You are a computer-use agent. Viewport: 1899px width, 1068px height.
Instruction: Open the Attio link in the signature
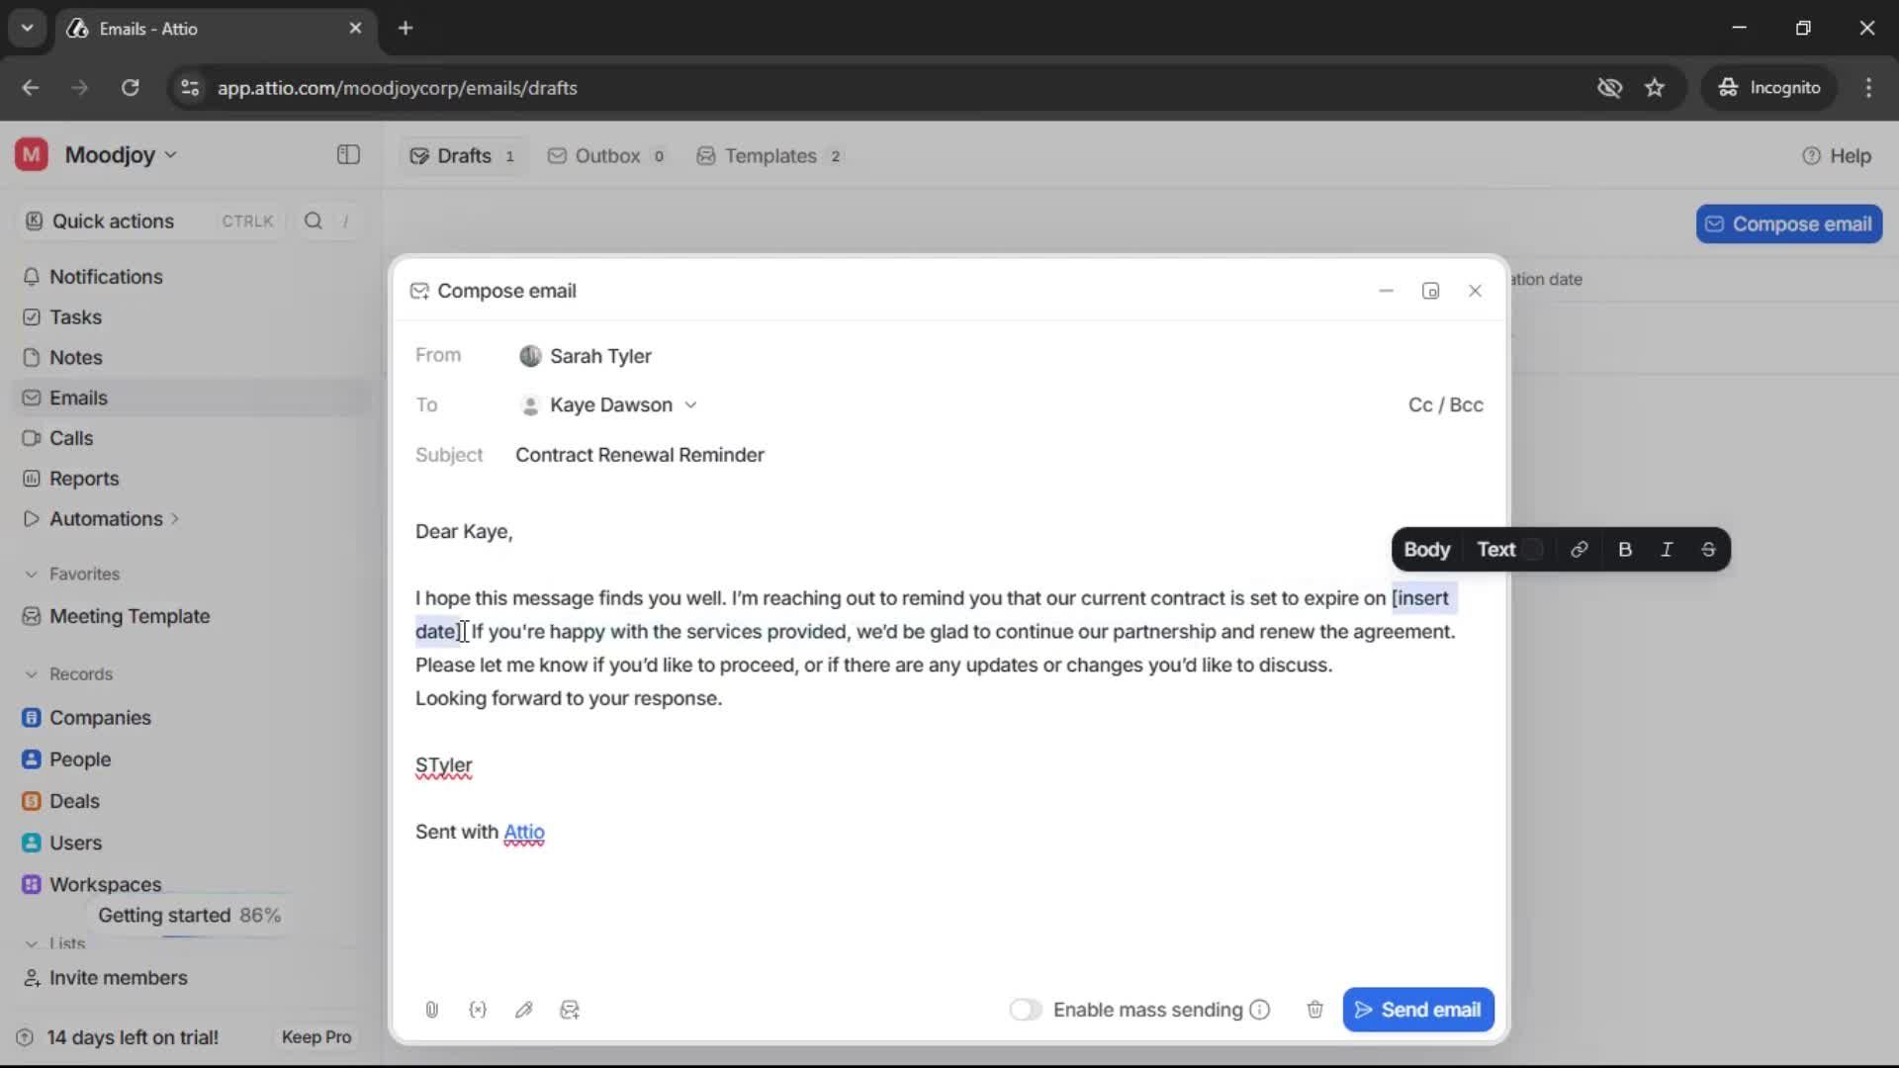tap(524, 833)
